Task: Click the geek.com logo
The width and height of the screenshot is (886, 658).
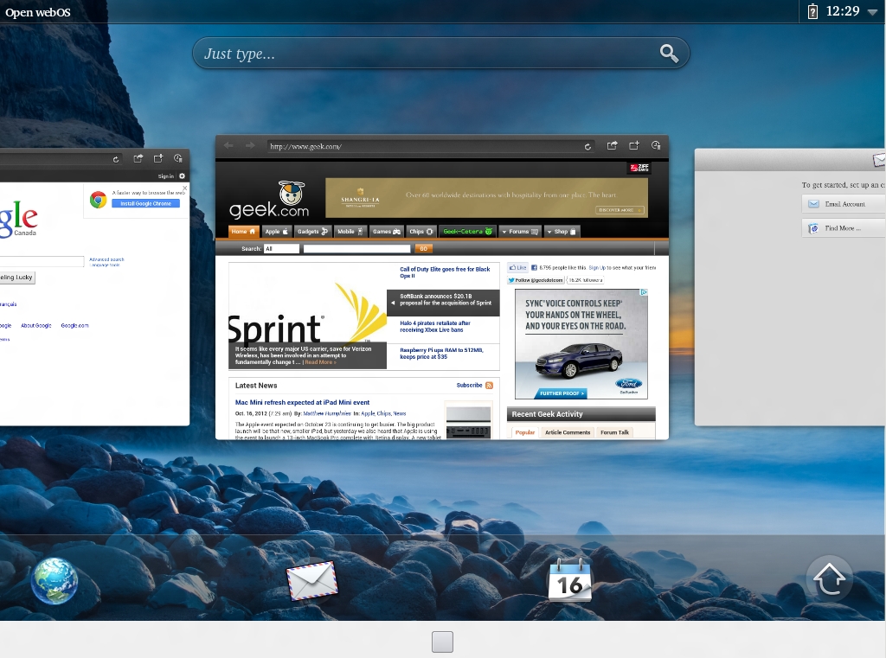Action: pos(269,200)
